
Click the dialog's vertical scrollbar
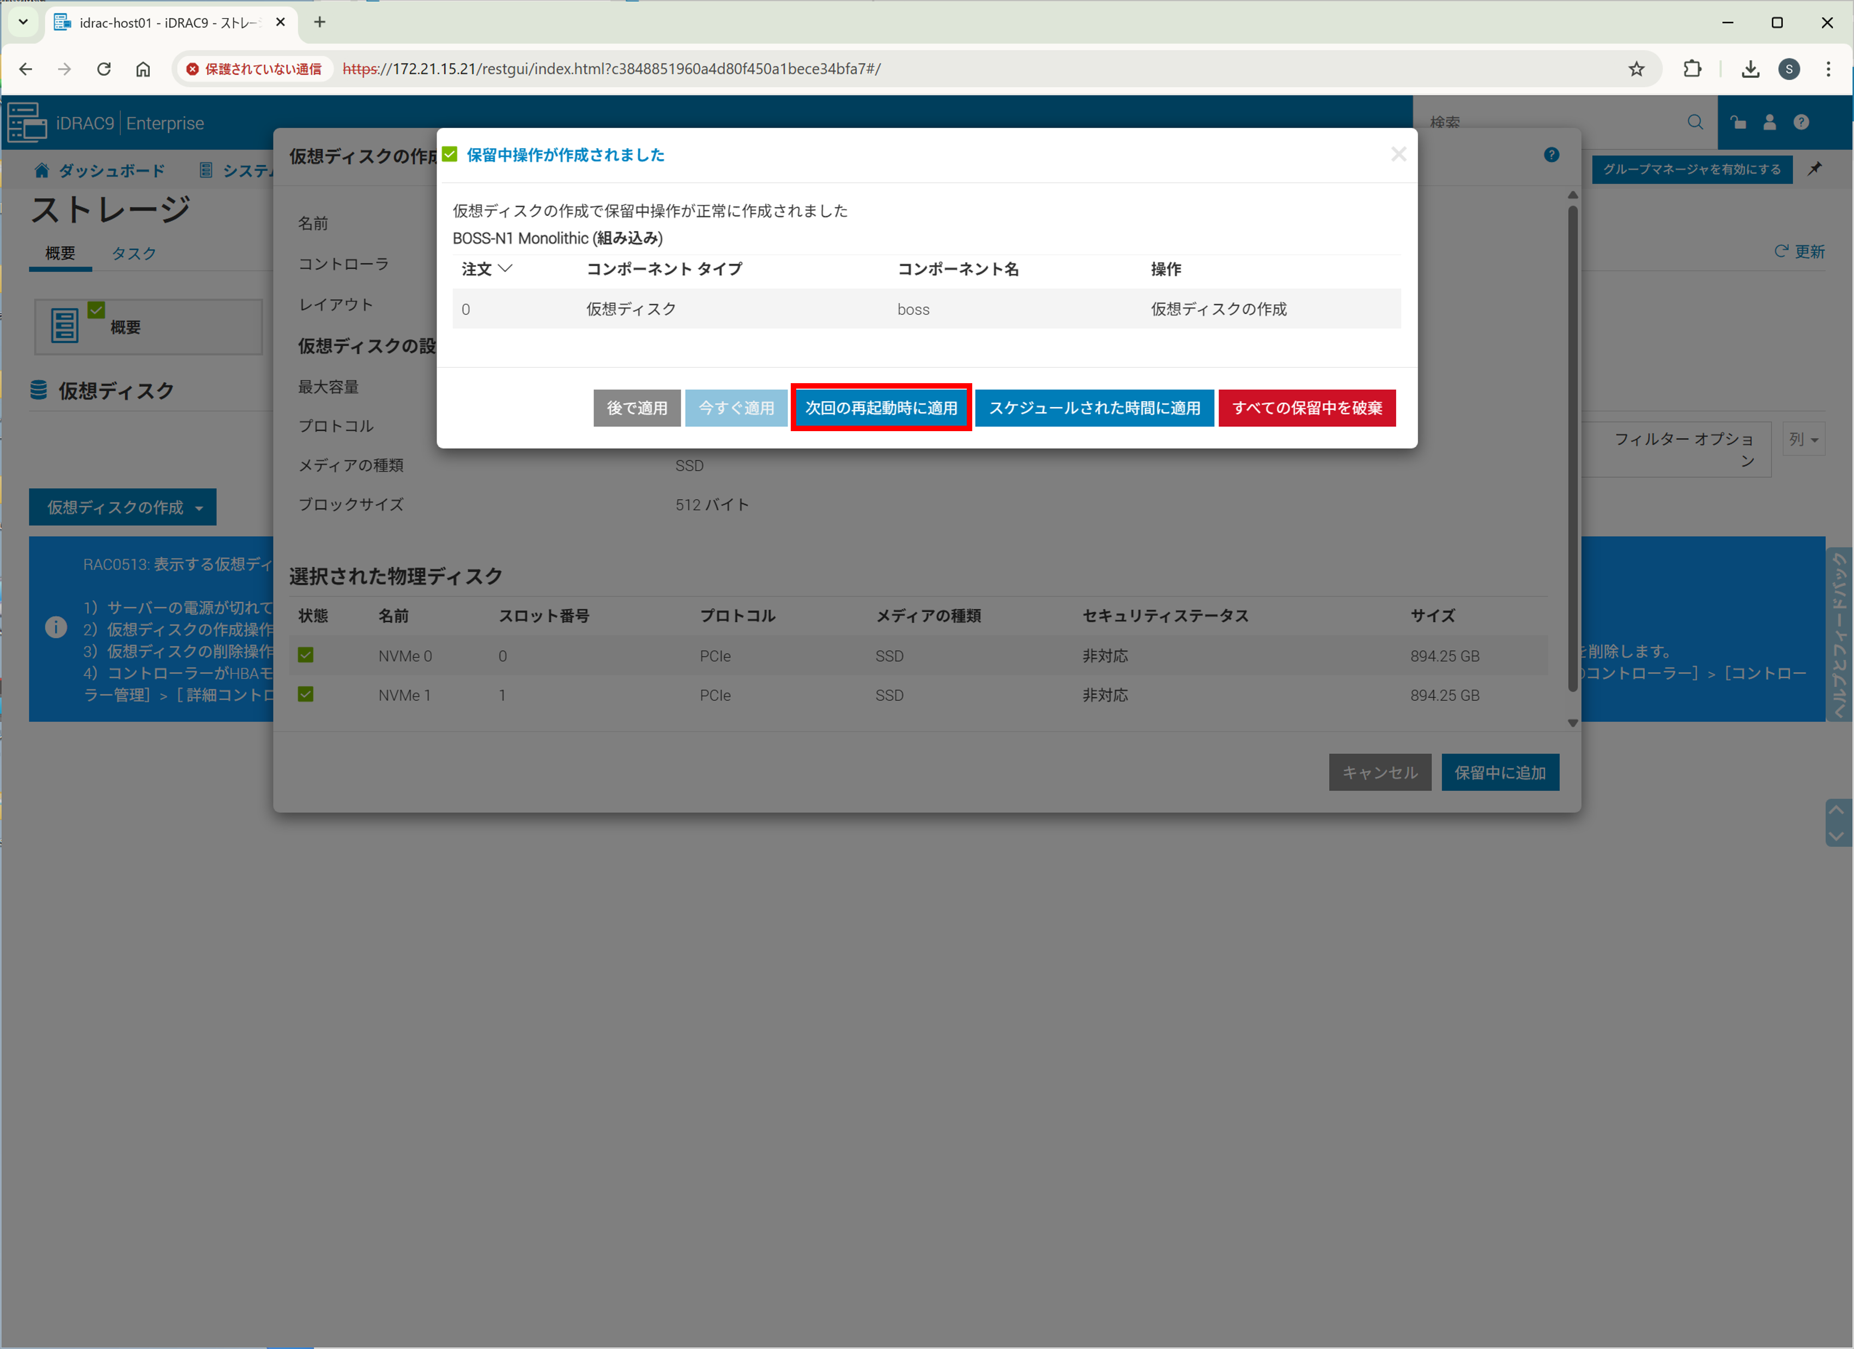(x=1572, y=450)
